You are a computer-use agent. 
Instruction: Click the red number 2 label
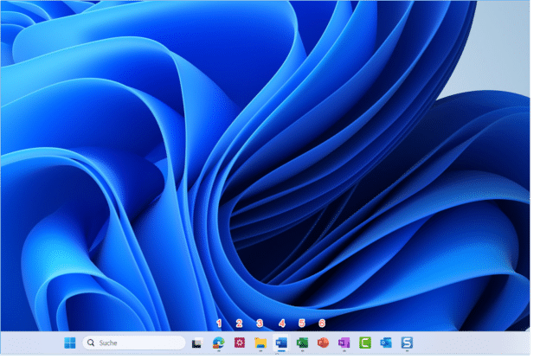(x=240, y=323)
